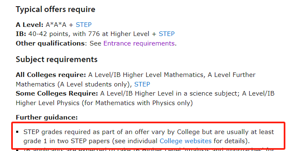This screenshot has width=292, height=151.
Task: Open the STEP link after Higher Level in IB line
Action: [167, 34]
